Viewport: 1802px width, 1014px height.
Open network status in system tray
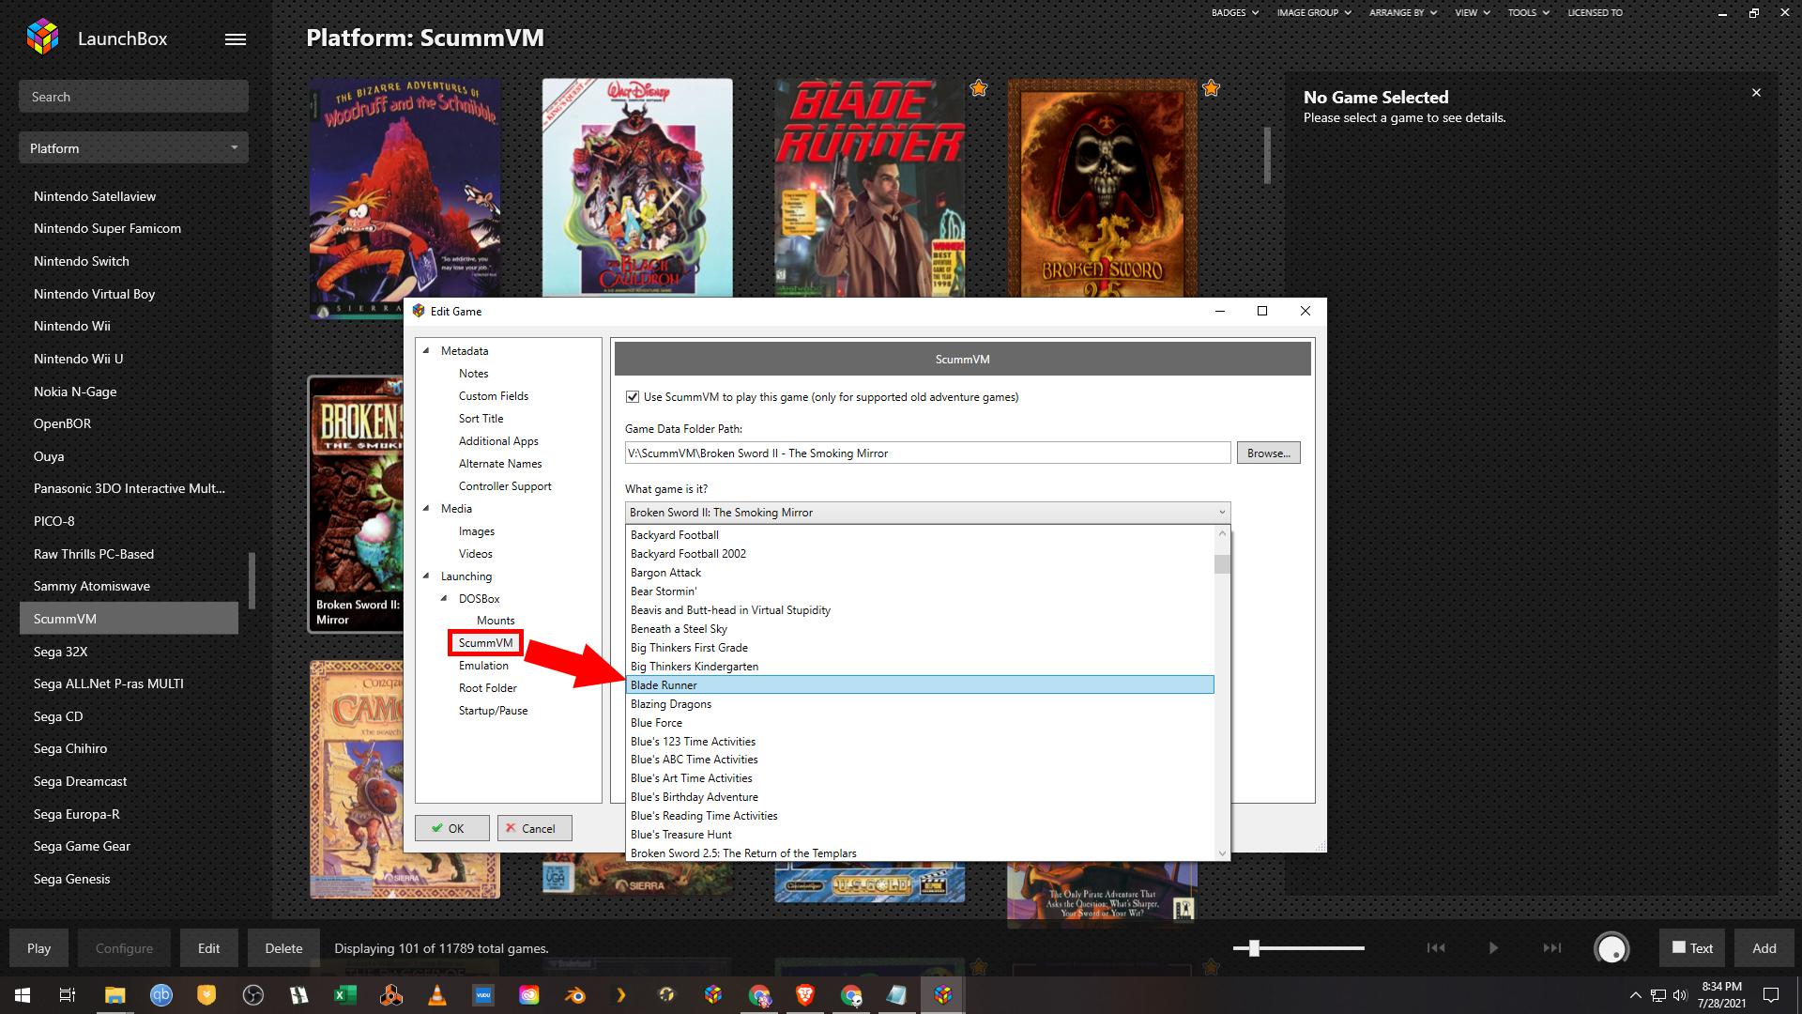click(1658, 995)
